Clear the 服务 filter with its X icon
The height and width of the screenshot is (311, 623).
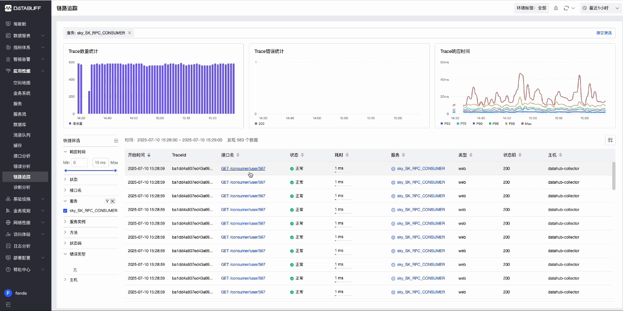coord(112,201)
